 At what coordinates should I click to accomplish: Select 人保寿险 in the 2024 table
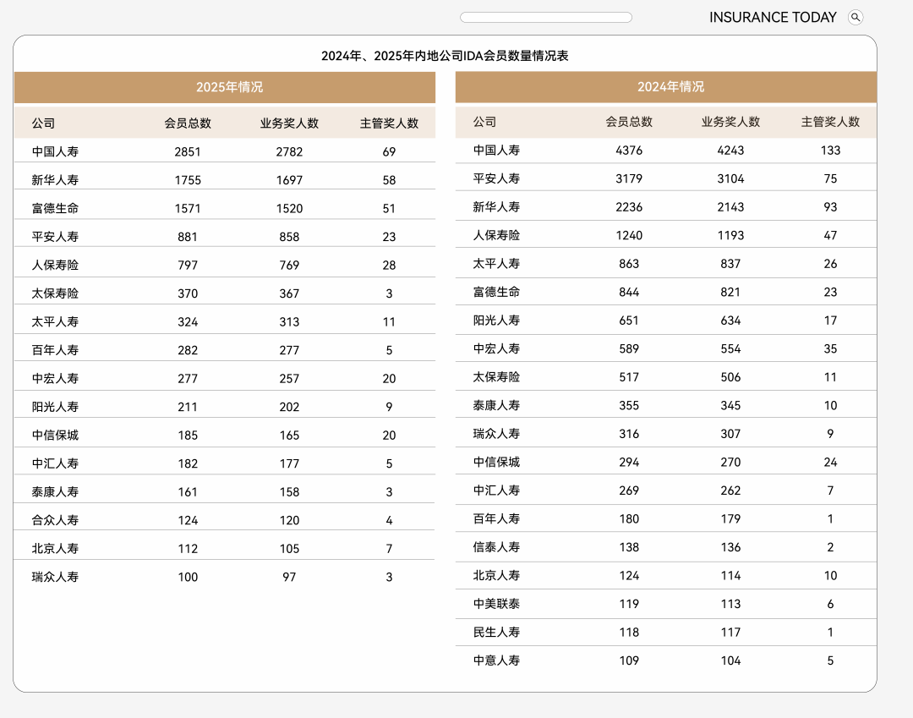pos(497,235)
